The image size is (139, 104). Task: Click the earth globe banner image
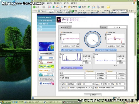click(x=46, y=47)
